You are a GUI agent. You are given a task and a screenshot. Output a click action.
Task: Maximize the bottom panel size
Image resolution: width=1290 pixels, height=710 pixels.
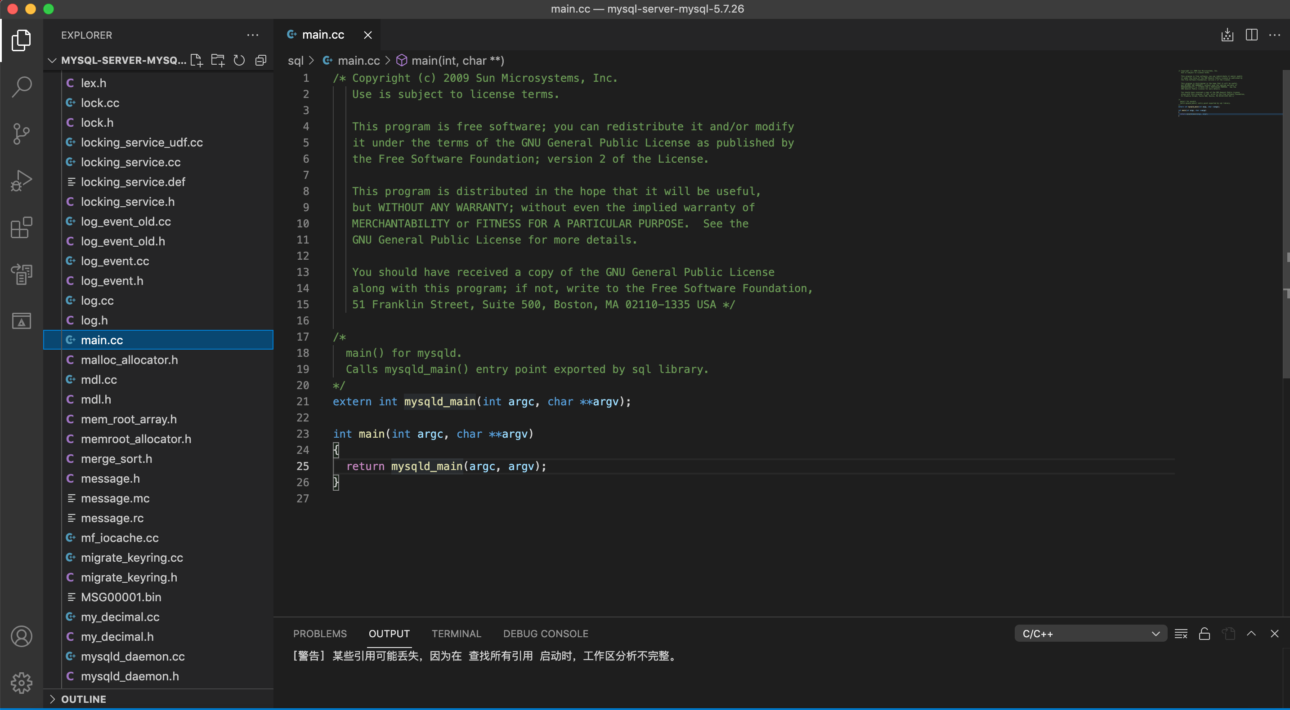click(1251, 634)
